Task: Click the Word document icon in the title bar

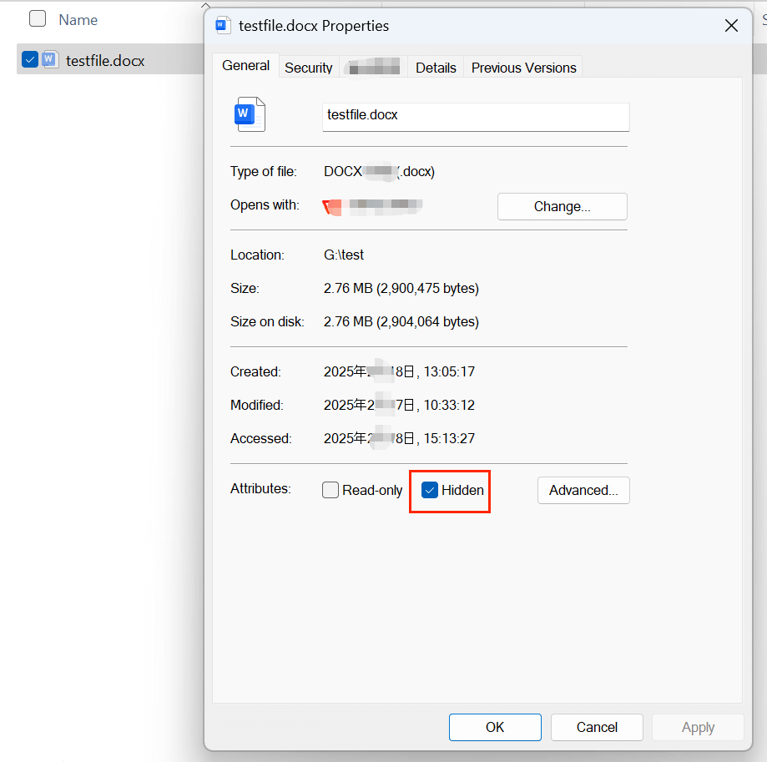Action: (x=222, y=25)
